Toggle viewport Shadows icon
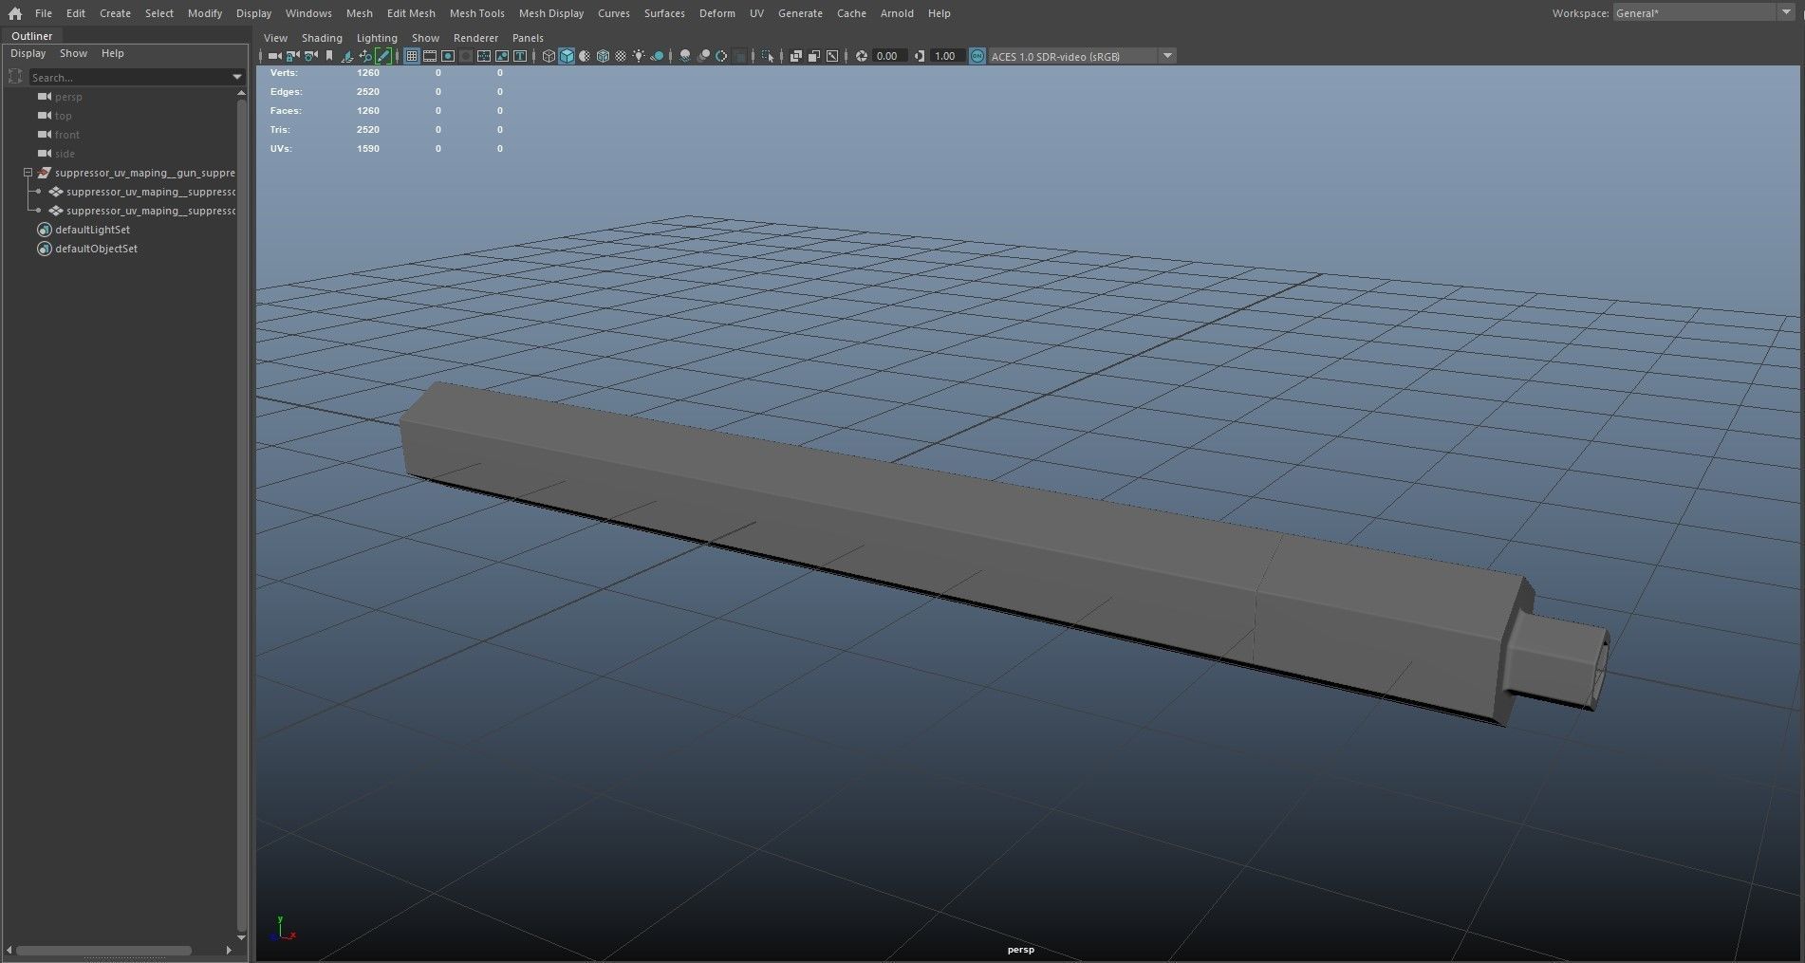 click(x=657, y=56)
